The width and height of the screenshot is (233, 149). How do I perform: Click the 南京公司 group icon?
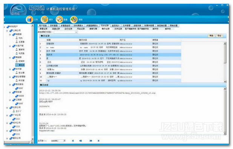point(11,131)
